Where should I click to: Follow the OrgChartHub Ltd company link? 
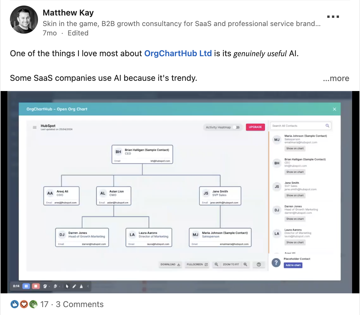[x=178, y=53]
